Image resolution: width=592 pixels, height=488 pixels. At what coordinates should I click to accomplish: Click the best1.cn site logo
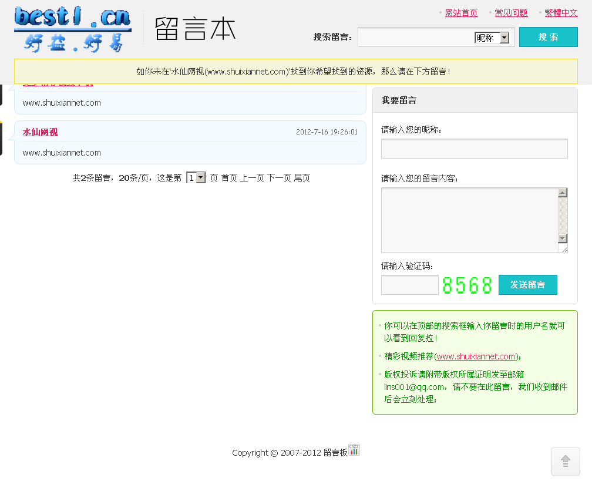tap(72, 29)
